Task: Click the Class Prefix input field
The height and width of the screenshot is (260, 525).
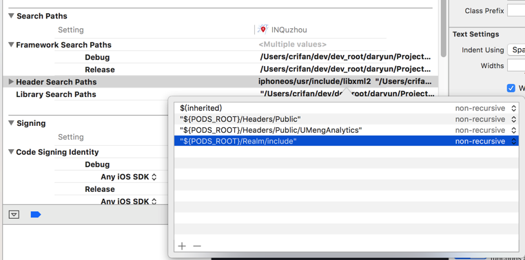Action: click(x=516, y=11)
